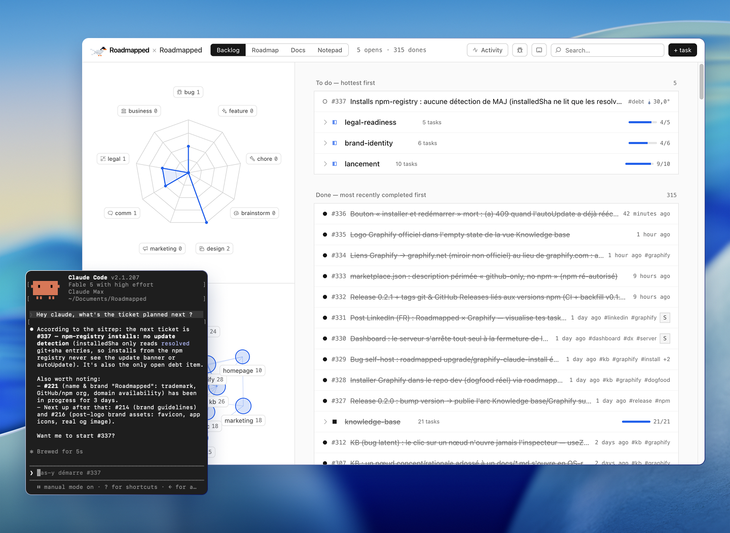This screenshot has height=533, width=730.
Task: Click the #dogfood tag on ticket #328
Action: (657, 380)
